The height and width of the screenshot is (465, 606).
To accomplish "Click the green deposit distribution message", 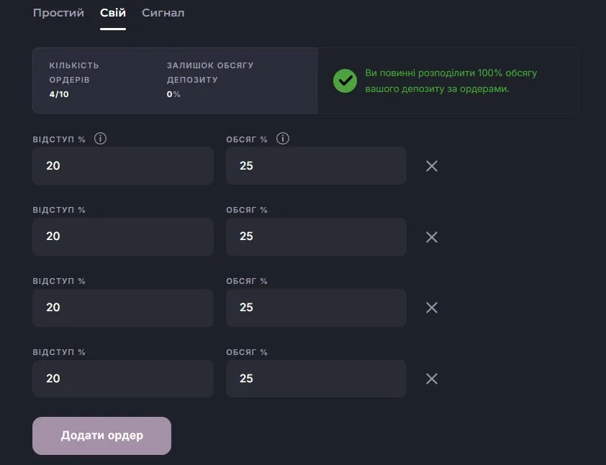I will [x=451, y=80].
